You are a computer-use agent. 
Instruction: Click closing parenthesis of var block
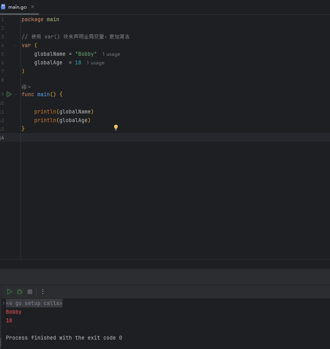pos(23,71)
